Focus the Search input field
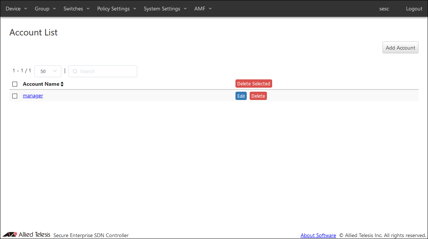 pos(107,71)
